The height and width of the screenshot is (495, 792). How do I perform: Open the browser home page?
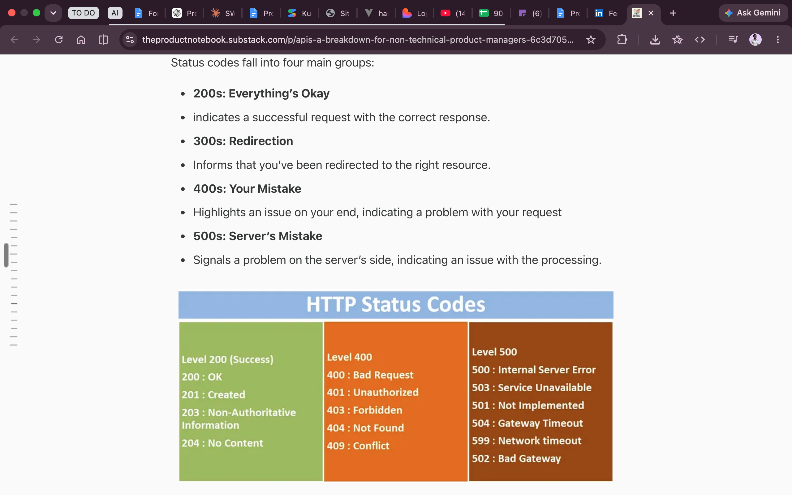pyautogui.click(x=81, y=40)
